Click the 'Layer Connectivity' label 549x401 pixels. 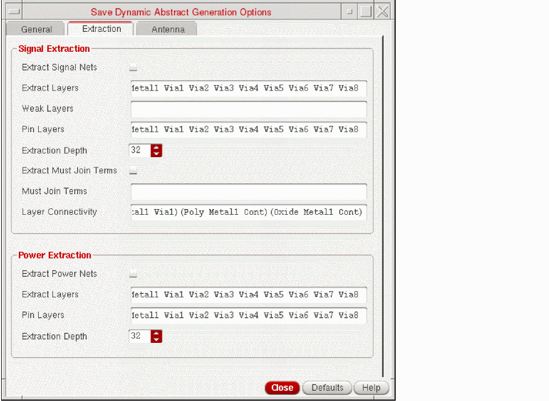coord(59,212)
